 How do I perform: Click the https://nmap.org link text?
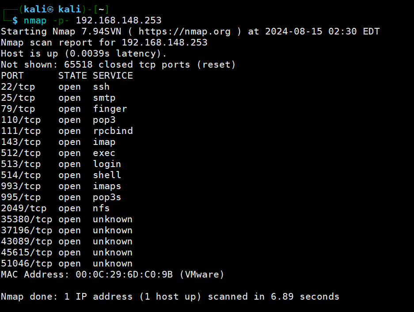[184, 32]
